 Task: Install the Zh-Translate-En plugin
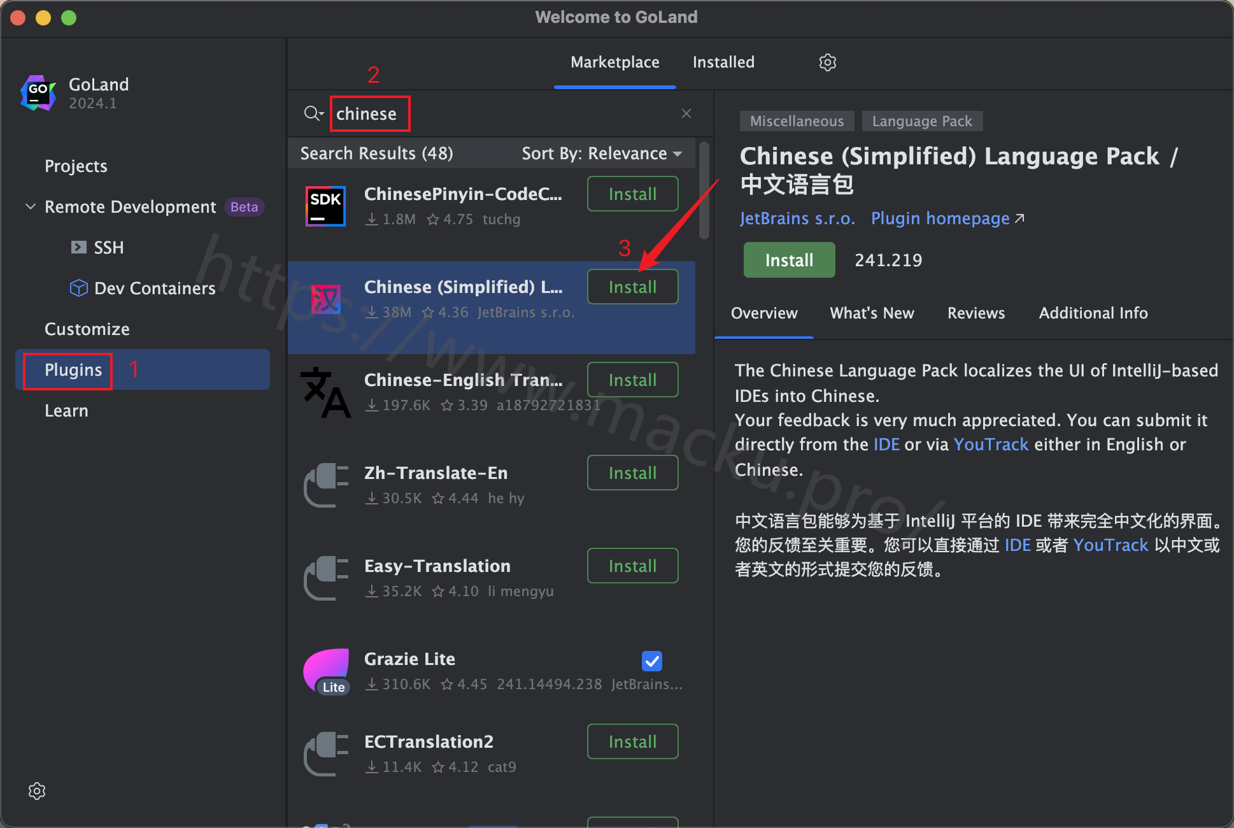click(x=632, y=473)
